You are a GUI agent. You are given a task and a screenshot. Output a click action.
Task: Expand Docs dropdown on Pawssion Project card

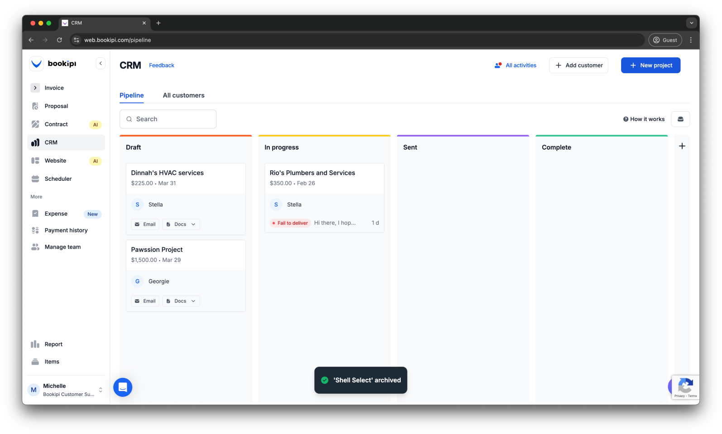click(x=181, y=301)
